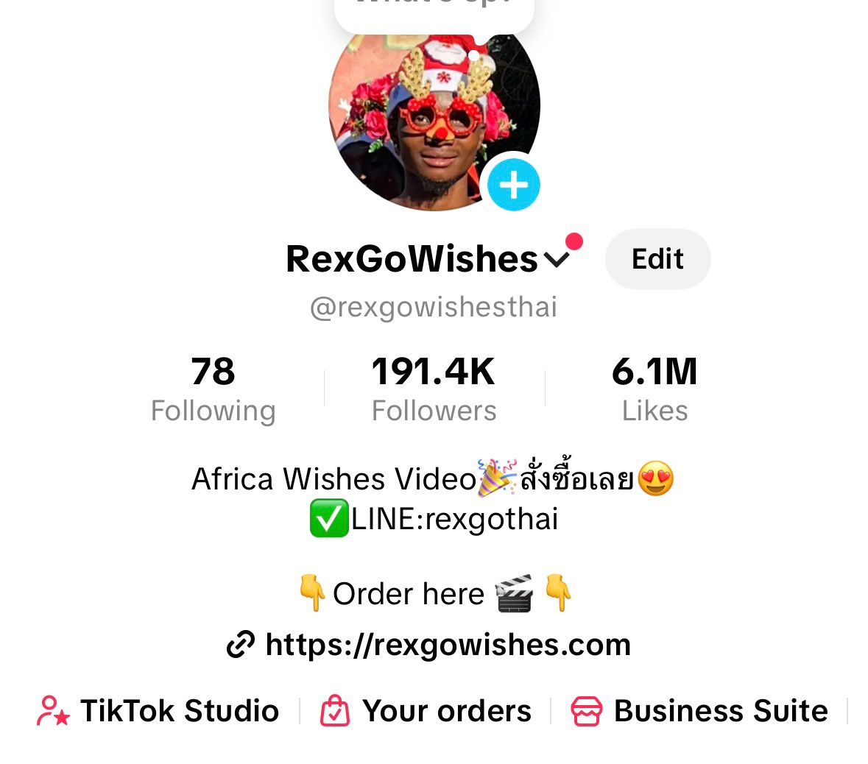Click the party popper emoji in bio
The image size is (868, 764).
point(497,478)
